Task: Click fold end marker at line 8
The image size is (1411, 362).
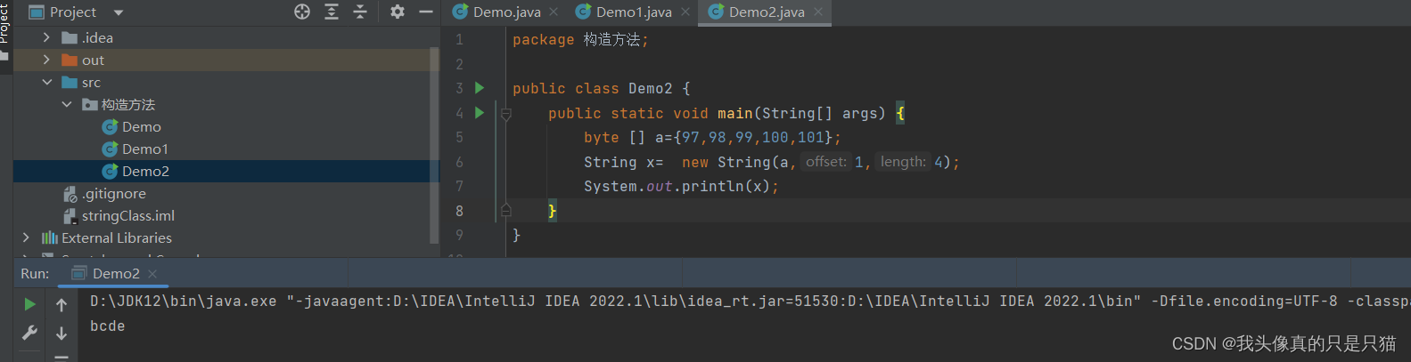Action: pyautogui.click(x=505, y=210)
